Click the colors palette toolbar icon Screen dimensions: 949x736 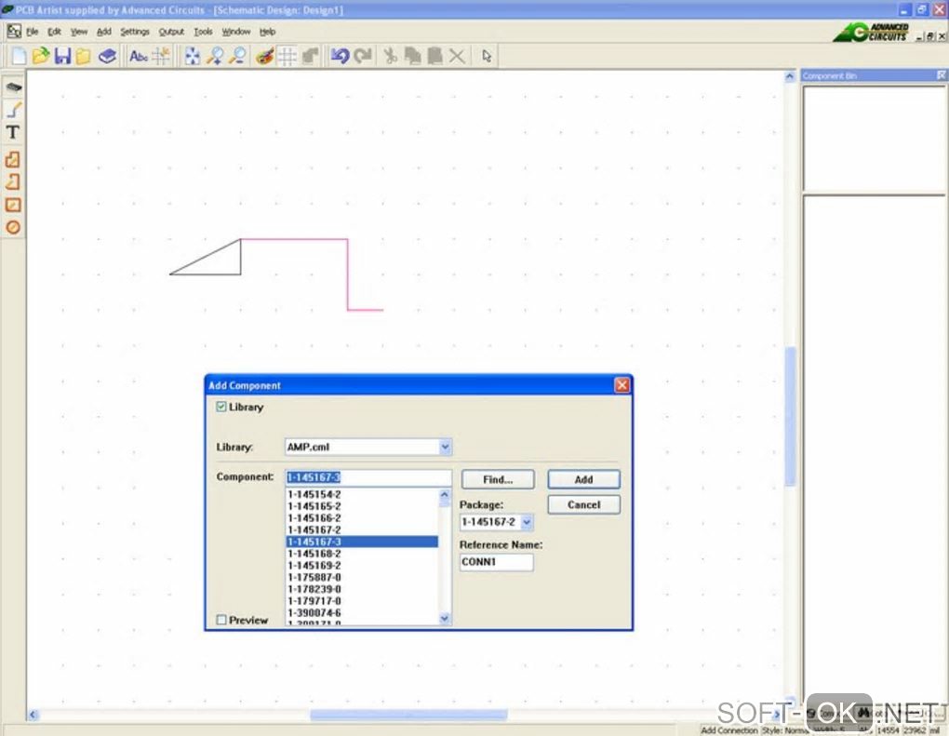tap(265, 57)
